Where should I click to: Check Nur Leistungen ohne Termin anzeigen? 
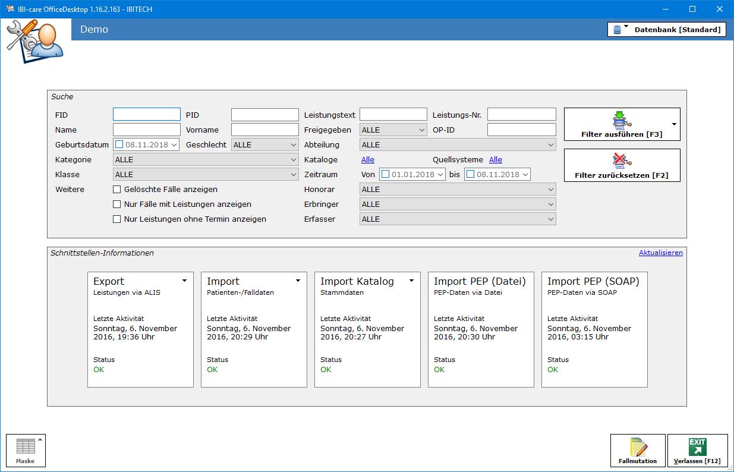click(117, 219)
